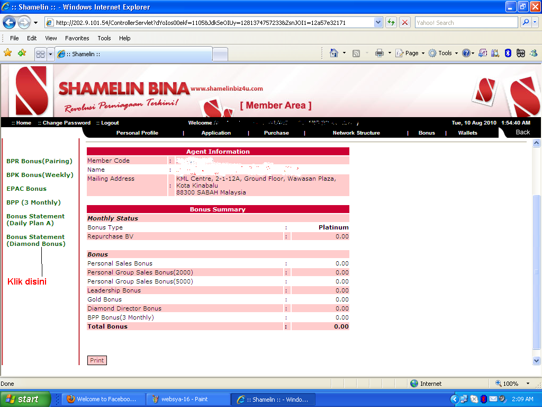Open the Tools gear toolbar menu
The width and height of the screenshot is (542, 407).
tap(443, 53)
